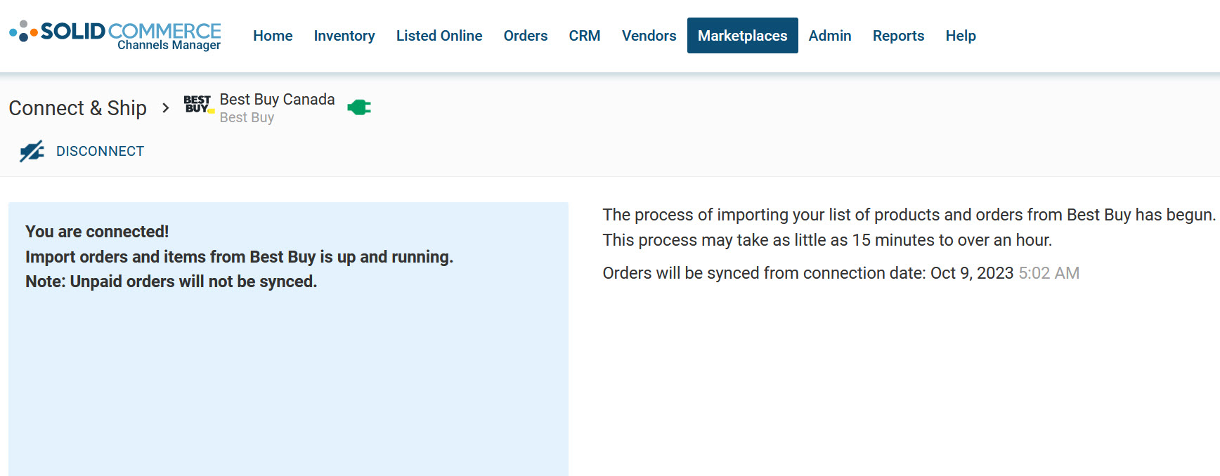Image resolution: width=1220 pixels, height=476 pixels.
Task: Click the '15 minutes to over an hour' line
Action: (x=828, y=240)
